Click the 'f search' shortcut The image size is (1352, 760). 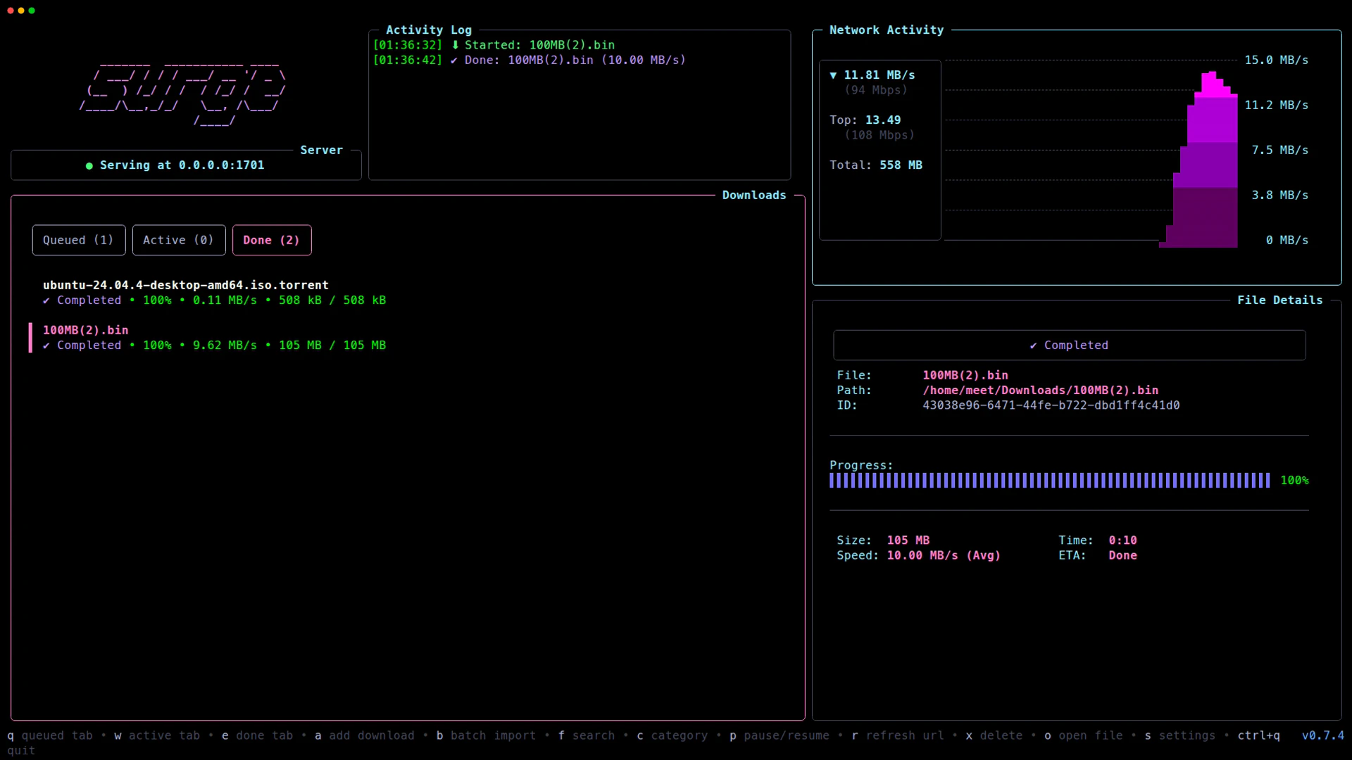587,735
